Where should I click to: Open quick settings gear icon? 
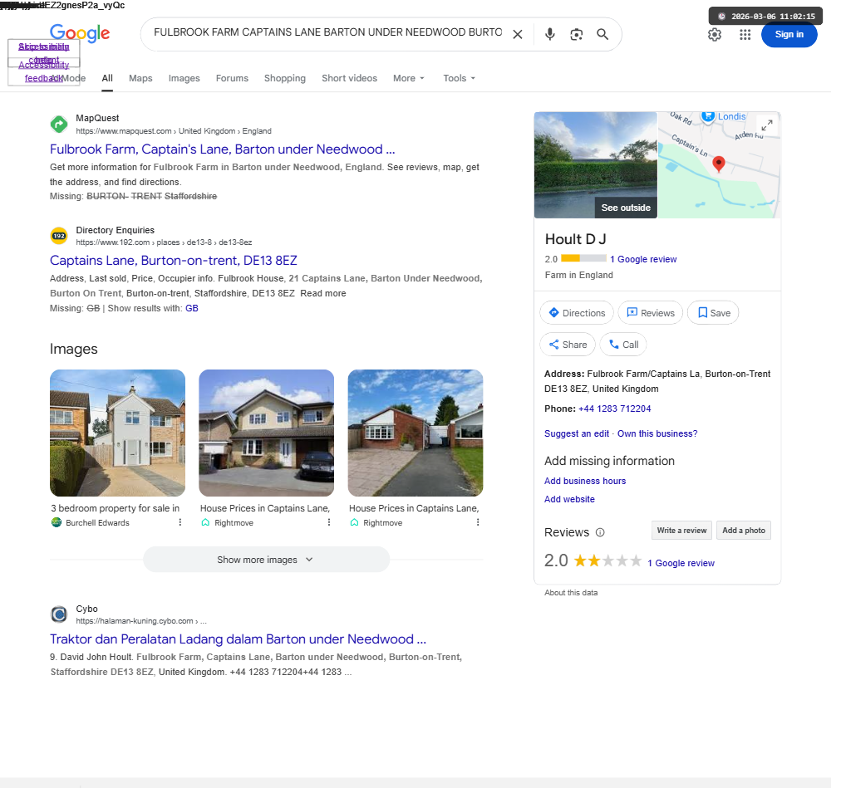tap(715, 34)
